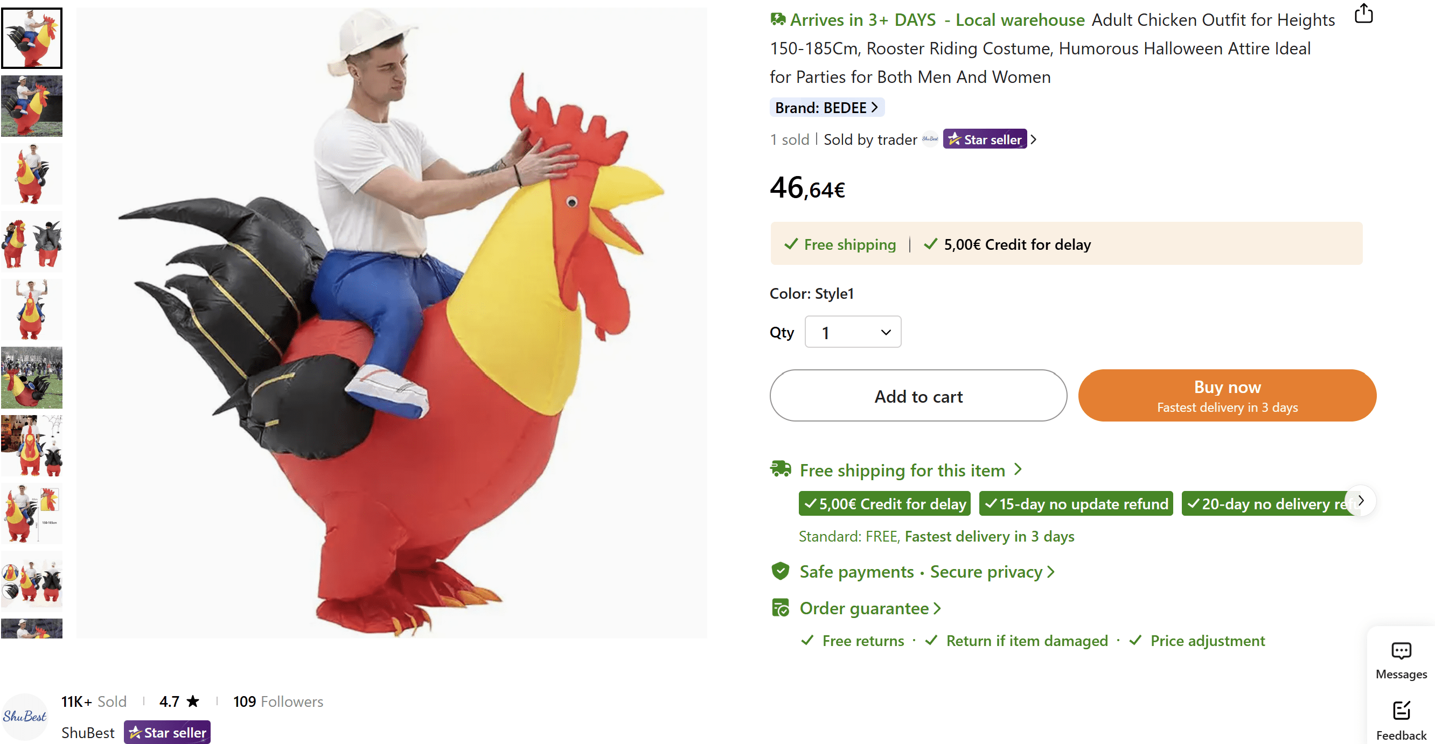Expand the Brand: BEDEE link
This screenshot has height=744, width=1435.
click(826, 108)
